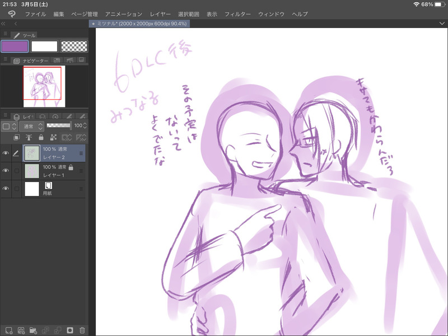Click the grip handle of レイヤー 1

pos(81,171)
